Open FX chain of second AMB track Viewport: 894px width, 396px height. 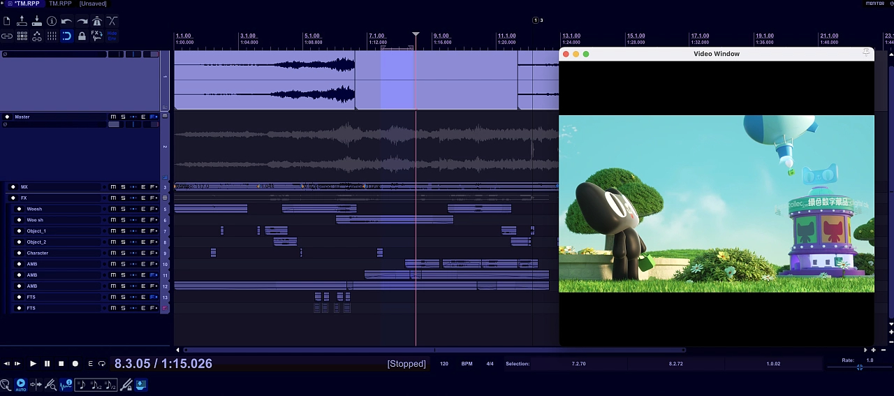(154, 275)
